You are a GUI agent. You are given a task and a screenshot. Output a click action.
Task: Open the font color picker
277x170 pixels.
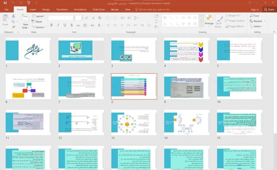99,25
